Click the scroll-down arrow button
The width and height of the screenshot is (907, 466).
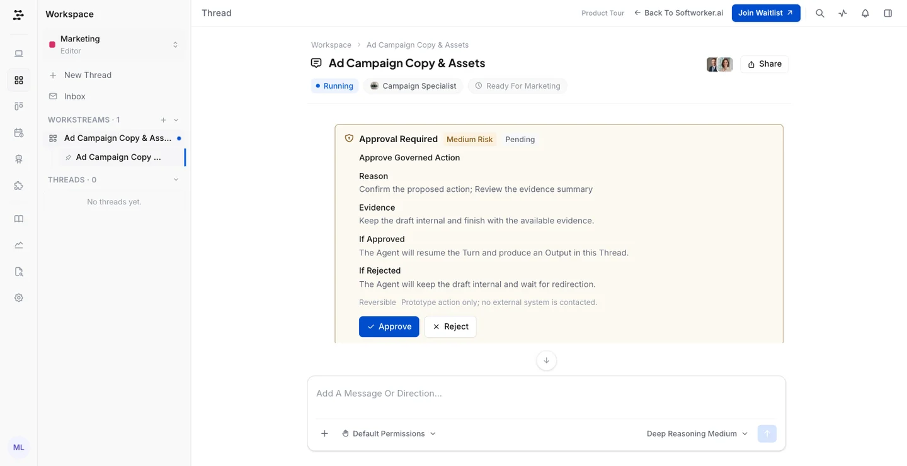click(546, 360)
